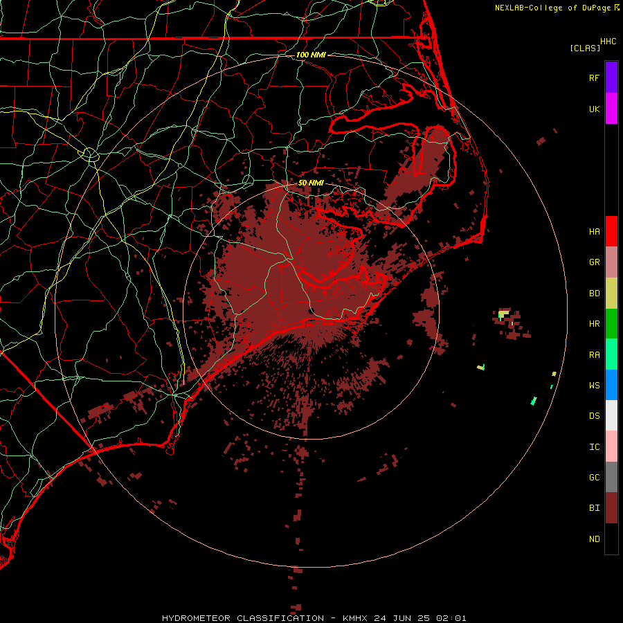
Task: Click the BD yellow legend swatch
Action: (x=611, y=294)
